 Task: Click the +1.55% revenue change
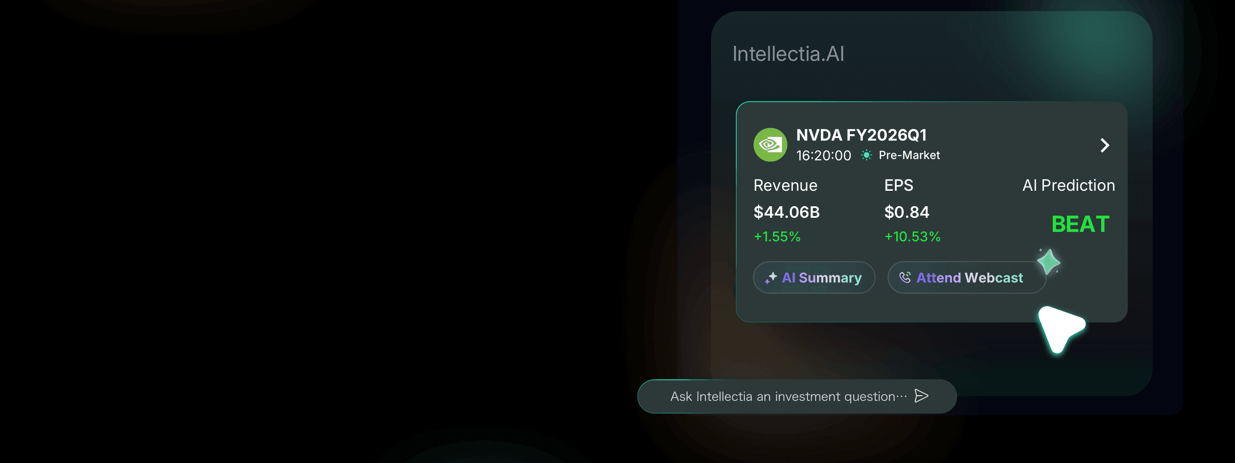(777, 237)
